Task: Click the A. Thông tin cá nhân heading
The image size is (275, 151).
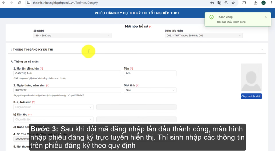Action: [x=24, y=62]
